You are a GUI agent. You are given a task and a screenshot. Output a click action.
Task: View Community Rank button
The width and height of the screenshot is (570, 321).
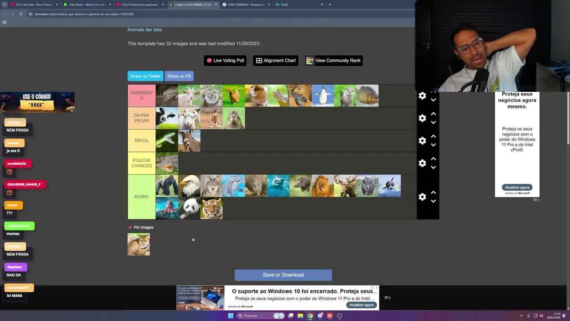coord(334,61)
